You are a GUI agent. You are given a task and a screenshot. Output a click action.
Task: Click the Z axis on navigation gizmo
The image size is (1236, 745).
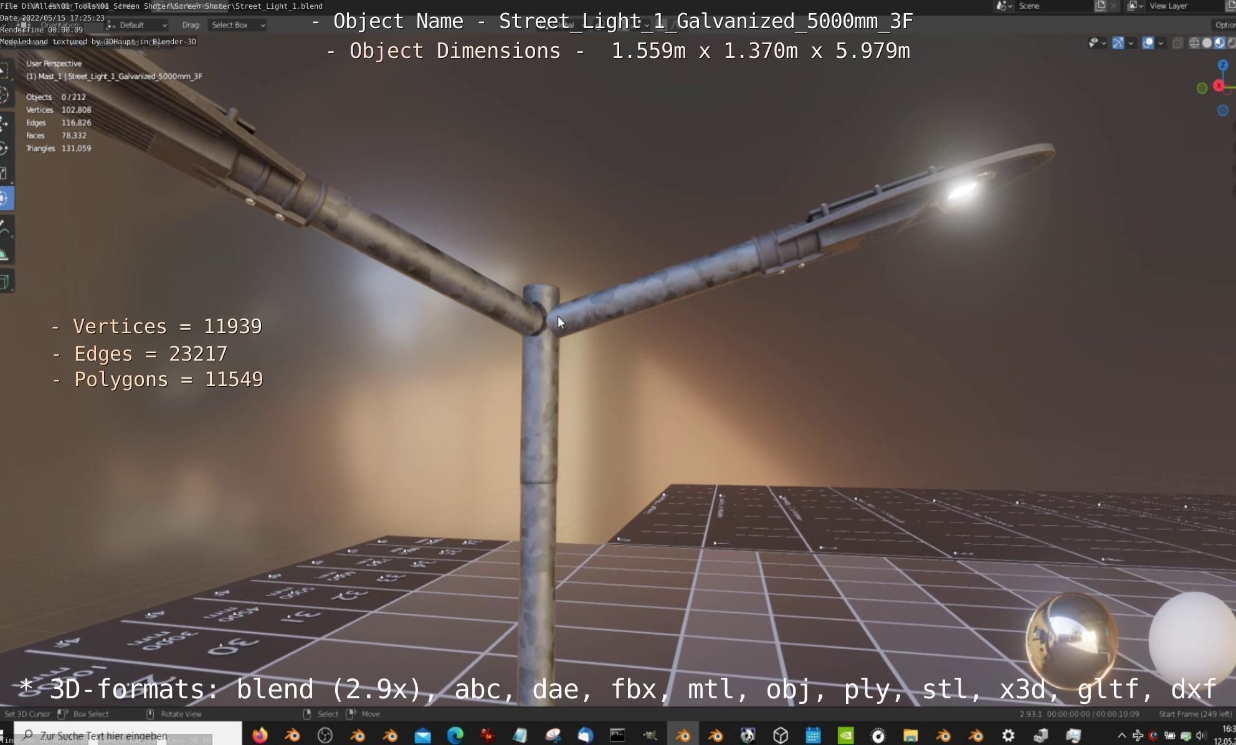tap(1223, 65)
